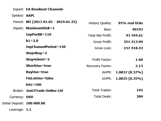Screen dimensions: 161x121
Task: Click the lots=100 parameter
Action: click(34, 85)
